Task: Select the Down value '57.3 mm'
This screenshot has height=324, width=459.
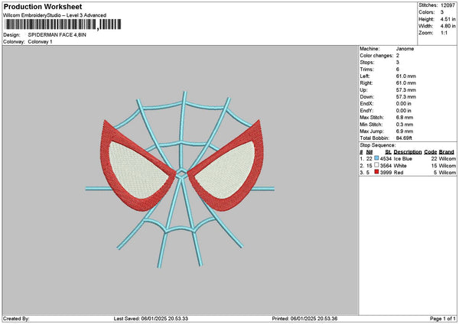Action: [405, 97]
